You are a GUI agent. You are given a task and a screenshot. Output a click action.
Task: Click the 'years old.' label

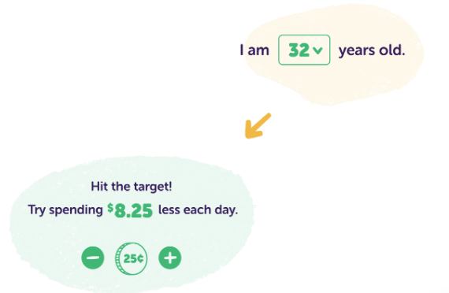[x=372, y=50]
